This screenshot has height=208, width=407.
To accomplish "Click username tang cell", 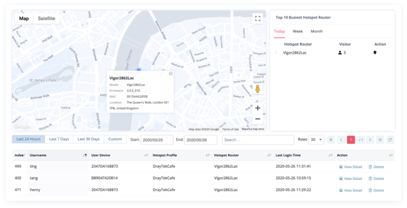I will [34, 178].
